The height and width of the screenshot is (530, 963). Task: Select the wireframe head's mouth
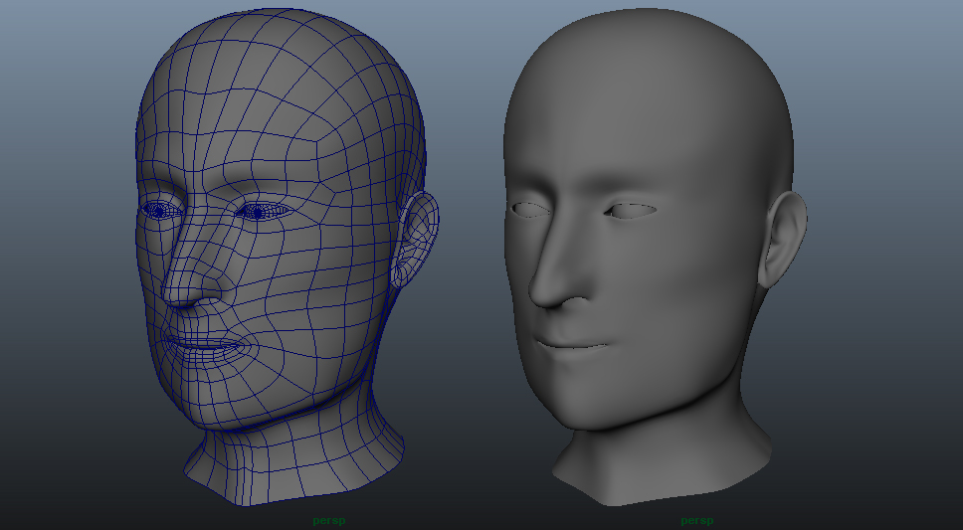pos(204,345)
